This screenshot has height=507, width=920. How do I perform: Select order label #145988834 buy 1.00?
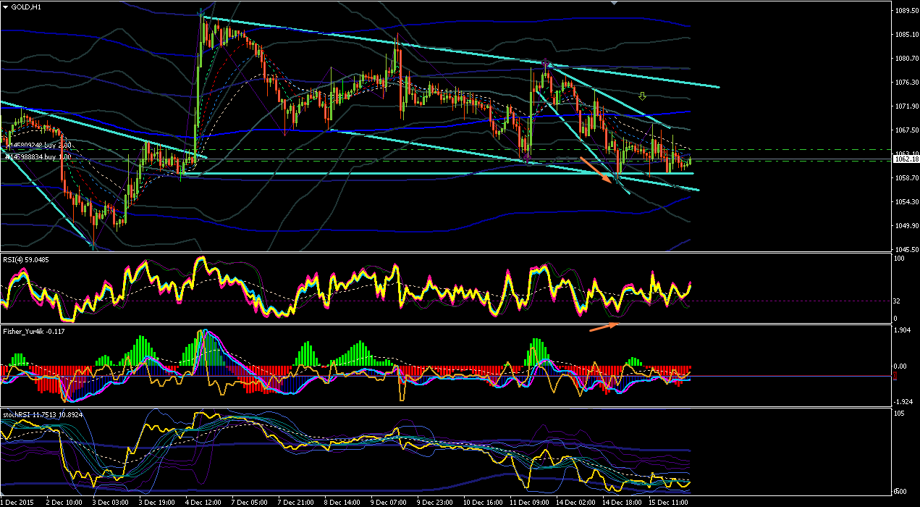(38, 156)
